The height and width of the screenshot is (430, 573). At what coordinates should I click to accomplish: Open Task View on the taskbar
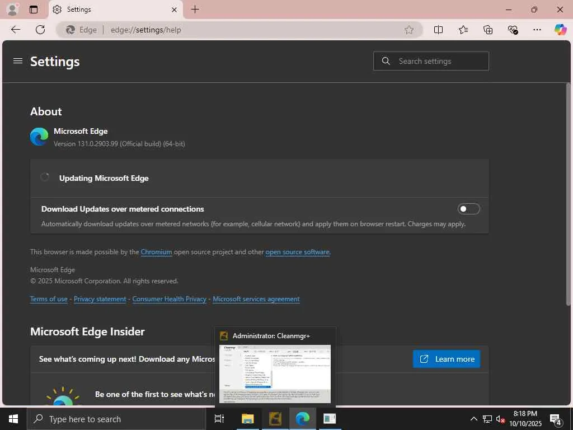219,419
